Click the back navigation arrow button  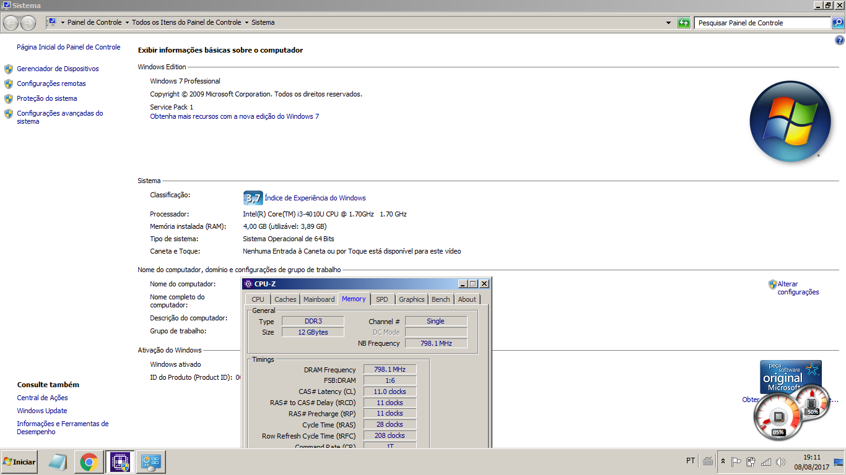(11, 23)
